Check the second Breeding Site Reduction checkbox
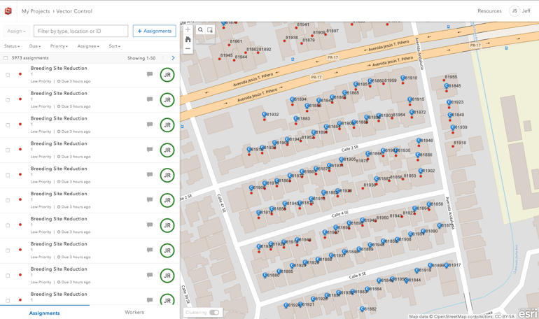Image resolution: width=539 pixels, height=319 pixels. click(x=8, y=100)
